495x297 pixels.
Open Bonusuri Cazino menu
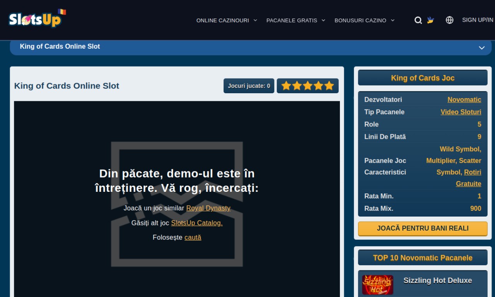click(x=360, y=20)
